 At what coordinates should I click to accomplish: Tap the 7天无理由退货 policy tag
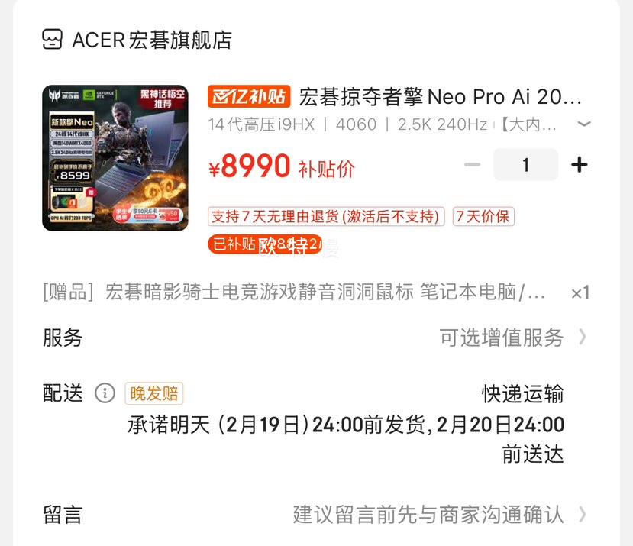pos(326,216)
